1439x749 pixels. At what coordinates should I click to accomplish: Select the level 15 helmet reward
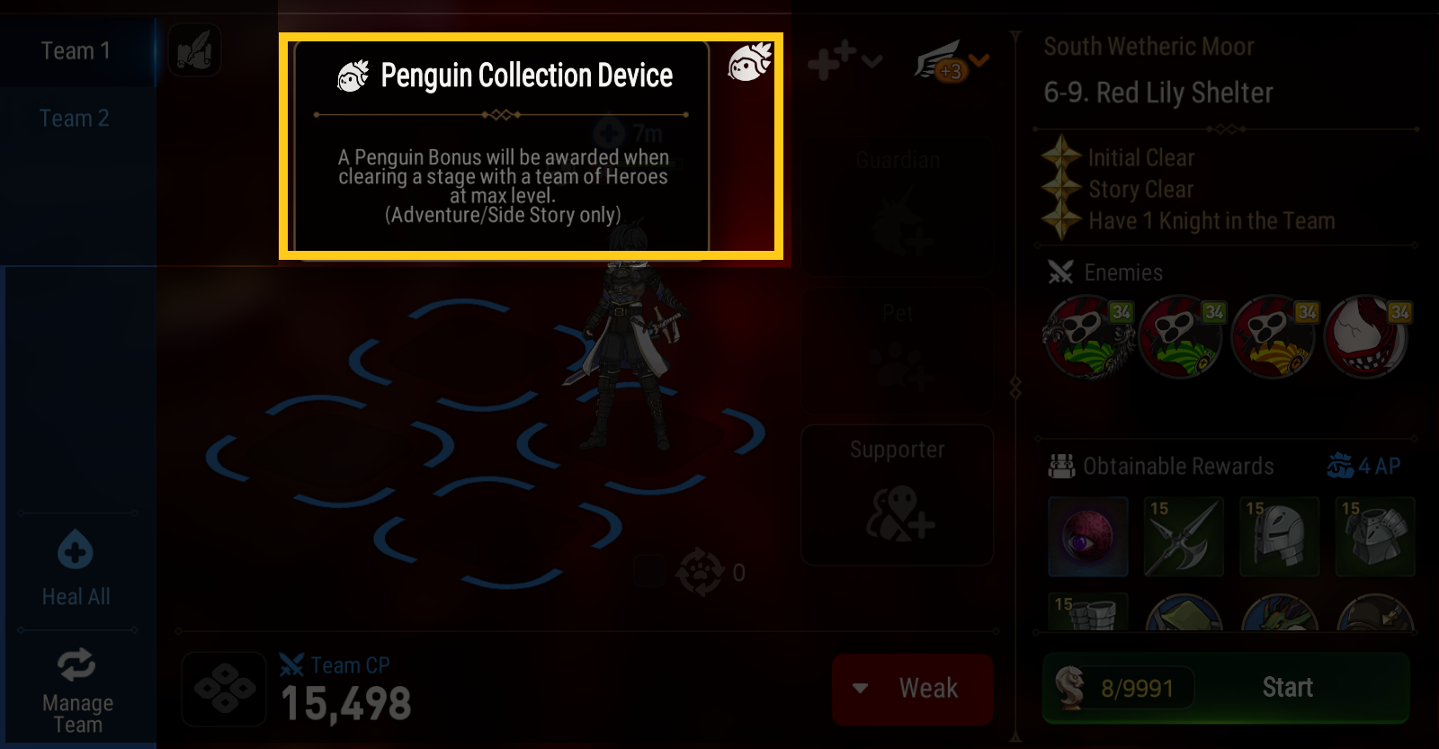[x=1279, y=537]
